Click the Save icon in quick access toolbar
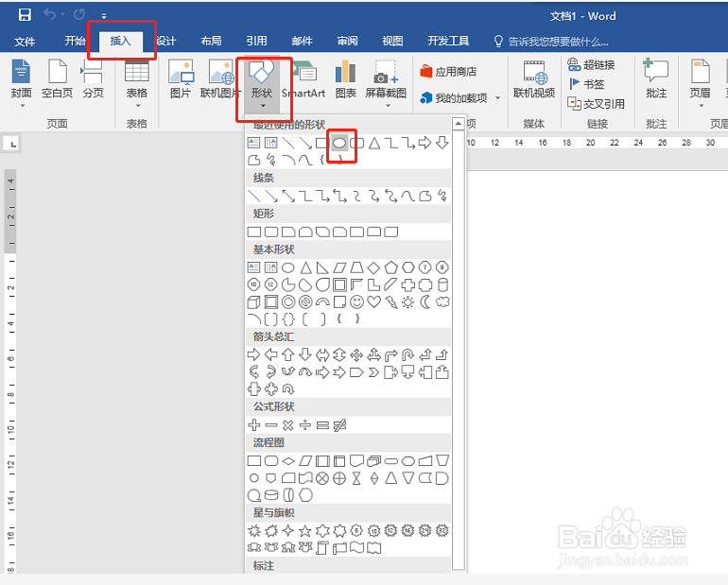Viewport: 728px width, 585px height. [x=25, y=15]
